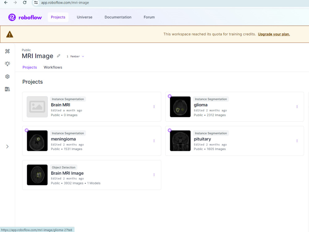Screen dimensions: 309x232
Task: Edit workspace name with pencil icon
Action: [58, 56]
